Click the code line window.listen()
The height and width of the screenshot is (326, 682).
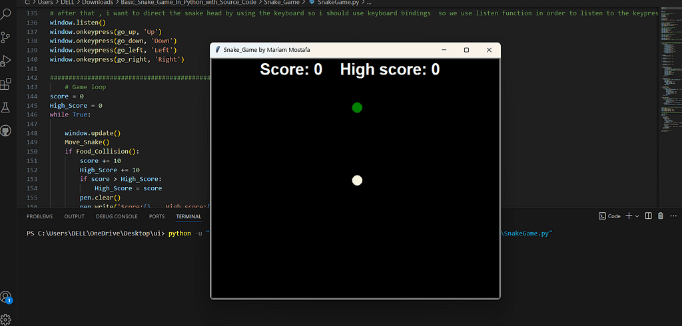[x=78, y=22]
